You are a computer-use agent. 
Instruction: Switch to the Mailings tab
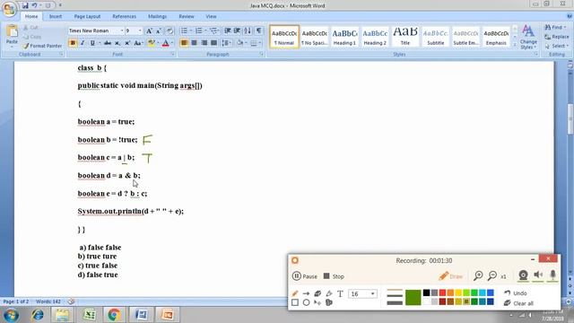click(158, 16)
